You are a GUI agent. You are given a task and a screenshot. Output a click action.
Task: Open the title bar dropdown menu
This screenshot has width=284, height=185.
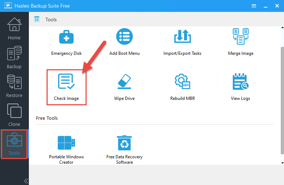point(254,6)
